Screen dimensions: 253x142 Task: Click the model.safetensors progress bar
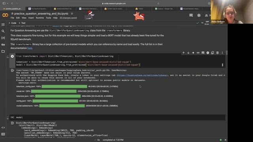pos(62,106)
